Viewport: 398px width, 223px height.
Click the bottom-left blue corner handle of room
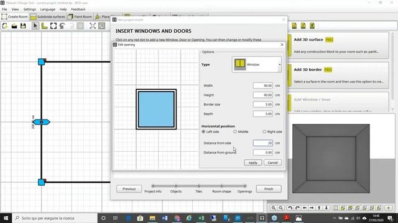(x=42, y=182)
